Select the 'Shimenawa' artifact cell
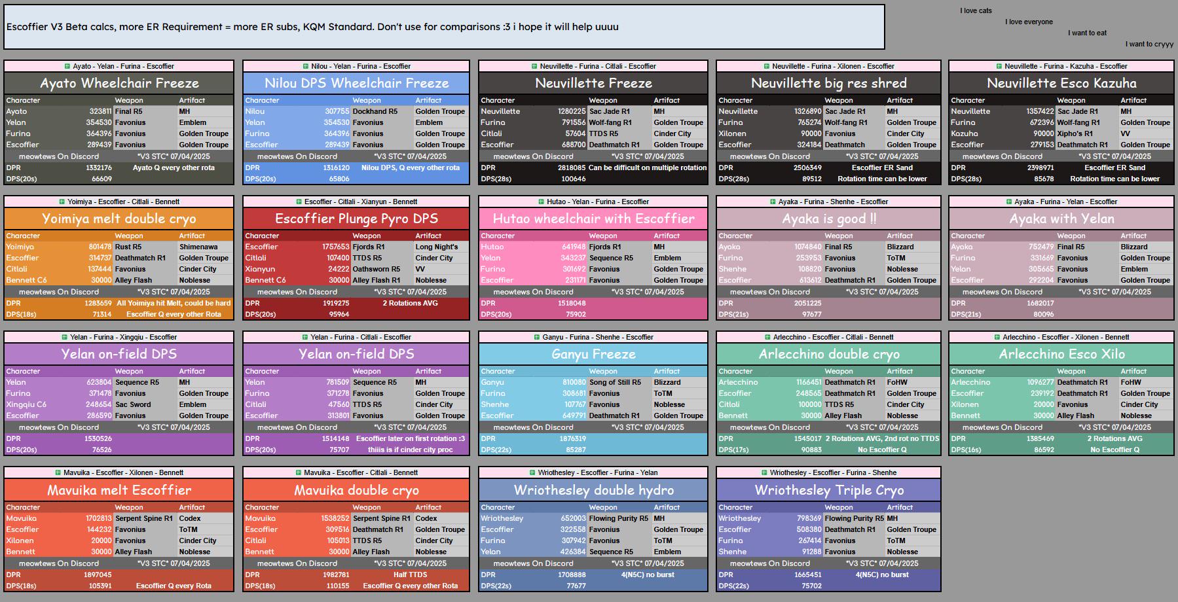Screen dimensions: 1178x602 click(x=205, y=247)
